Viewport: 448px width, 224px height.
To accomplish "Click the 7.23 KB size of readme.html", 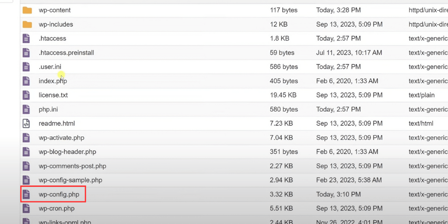I will coord(281,123).
